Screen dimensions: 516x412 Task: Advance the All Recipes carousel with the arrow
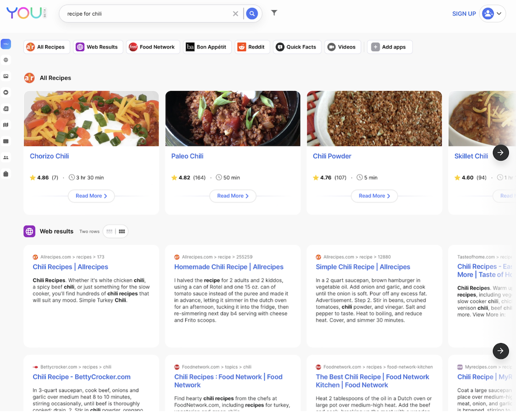click(500, 153)
